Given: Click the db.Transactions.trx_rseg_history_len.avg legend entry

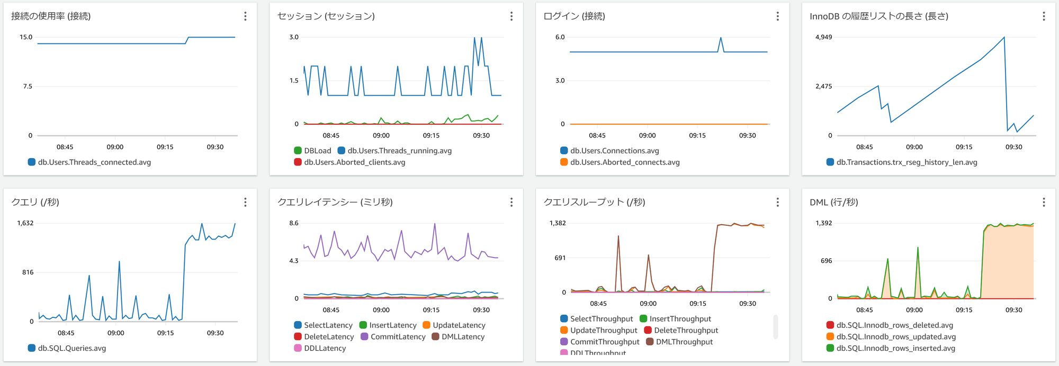Looking at the screenshot, I should pyautogui.click(x=902, y=162).
